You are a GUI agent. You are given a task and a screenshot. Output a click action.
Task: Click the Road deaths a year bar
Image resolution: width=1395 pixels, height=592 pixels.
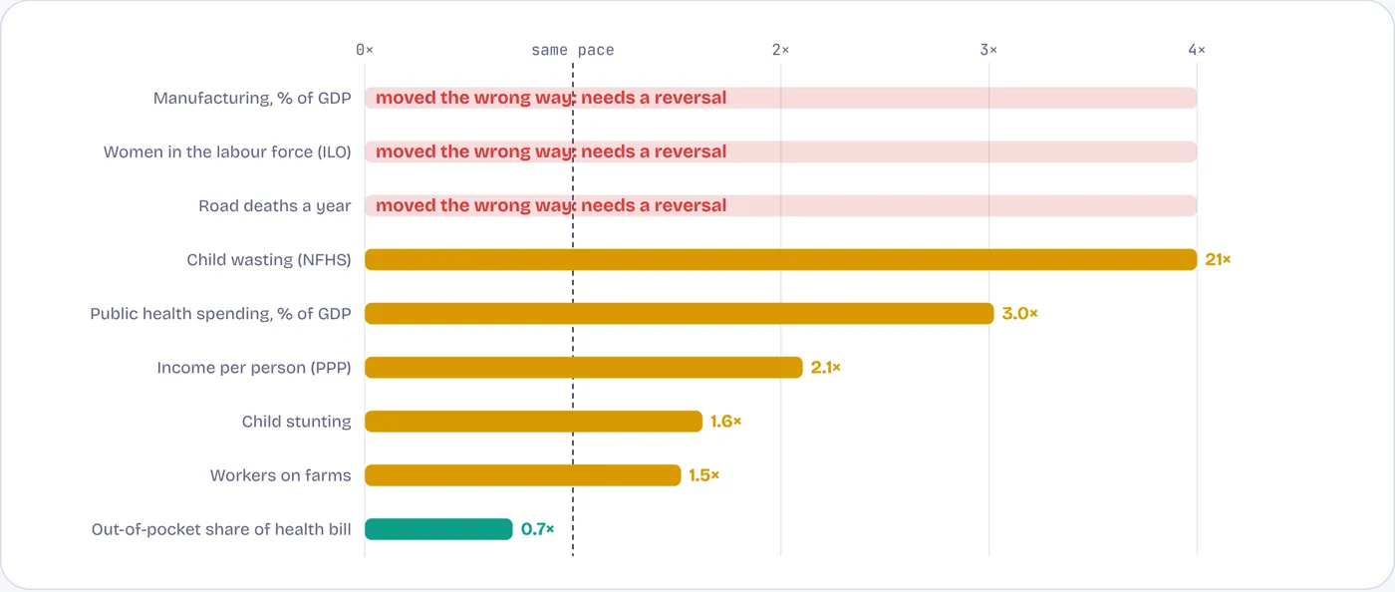click(780, 205)
